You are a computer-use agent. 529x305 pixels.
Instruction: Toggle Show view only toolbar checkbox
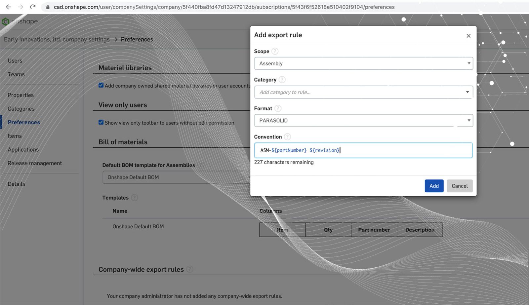[x=101, y=122]
